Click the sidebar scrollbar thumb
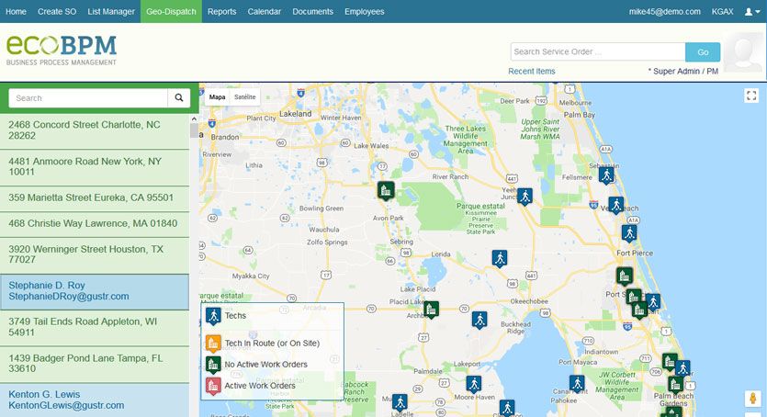Screen dimensions: 767x417 (194, 130)
